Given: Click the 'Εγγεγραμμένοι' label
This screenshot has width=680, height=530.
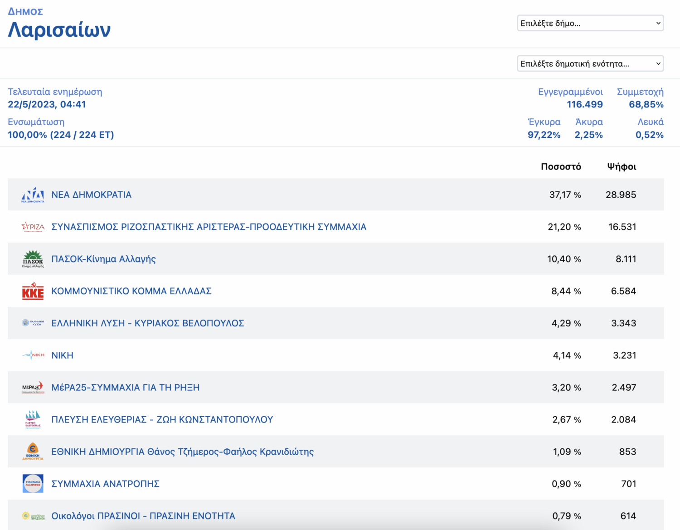Looking at the screenshot, I should (570, 92).
